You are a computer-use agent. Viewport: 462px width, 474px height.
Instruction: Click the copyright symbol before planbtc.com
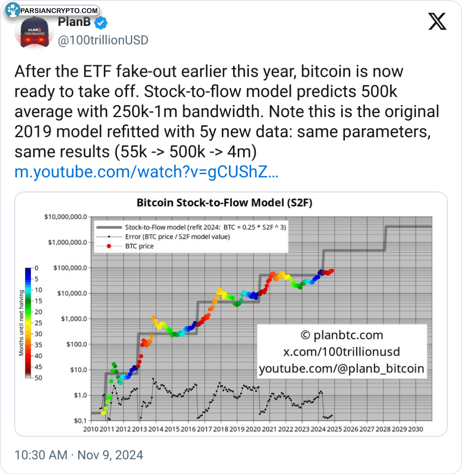tap(305, 335)
